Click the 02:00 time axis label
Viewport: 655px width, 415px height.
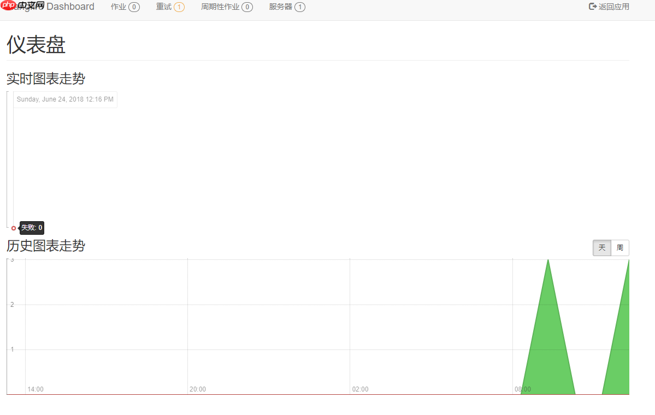pos(360,389)
